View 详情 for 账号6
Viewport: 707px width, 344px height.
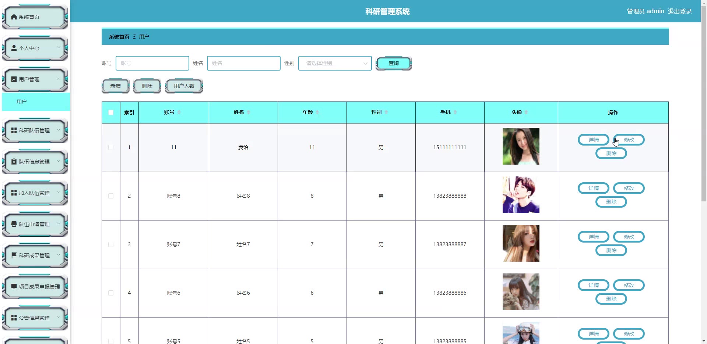(594, 285)
